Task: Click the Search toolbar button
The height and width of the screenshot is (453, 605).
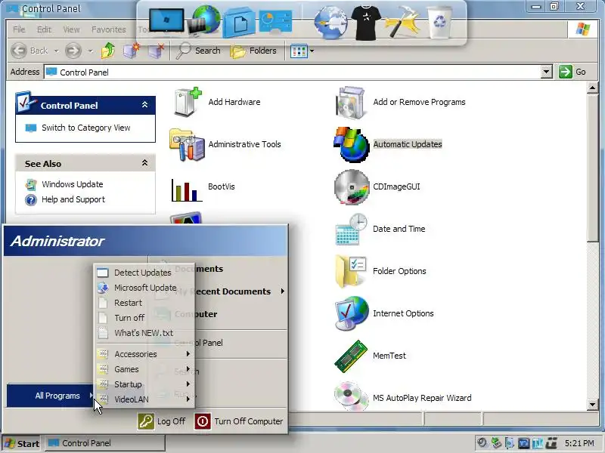Action: click(x=198, y=51)
